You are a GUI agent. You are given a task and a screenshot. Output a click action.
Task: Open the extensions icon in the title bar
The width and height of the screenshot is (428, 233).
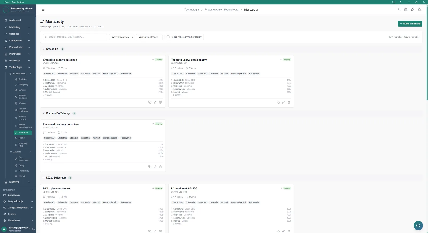(x=394, y=2)
